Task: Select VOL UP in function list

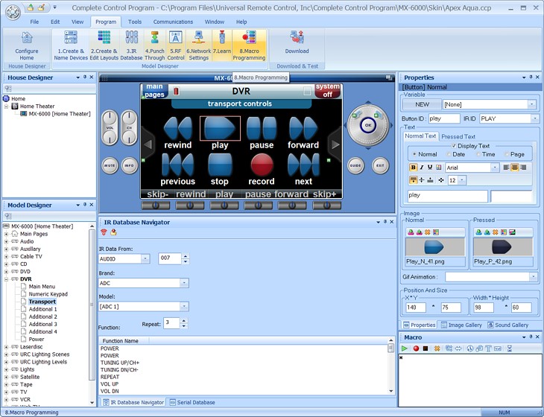Action: coord(110,384)
